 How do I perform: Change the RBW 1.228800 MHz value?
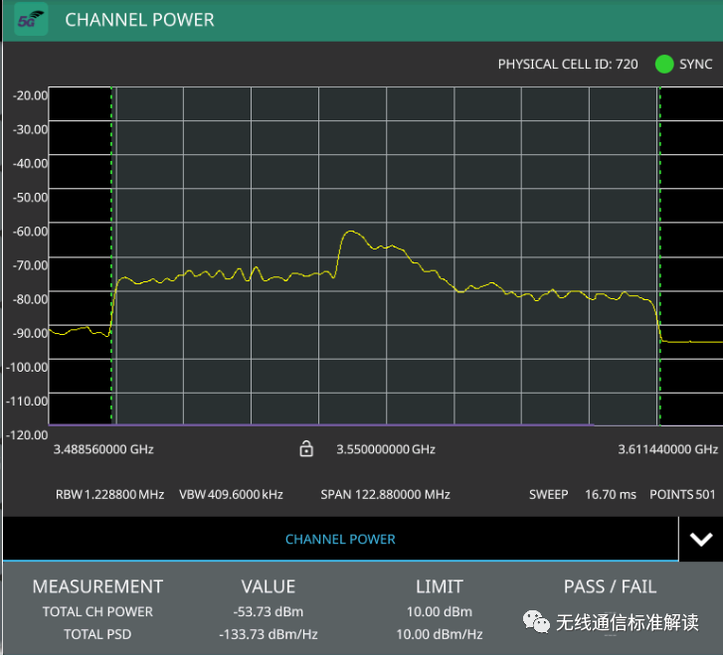coord(109,494)
